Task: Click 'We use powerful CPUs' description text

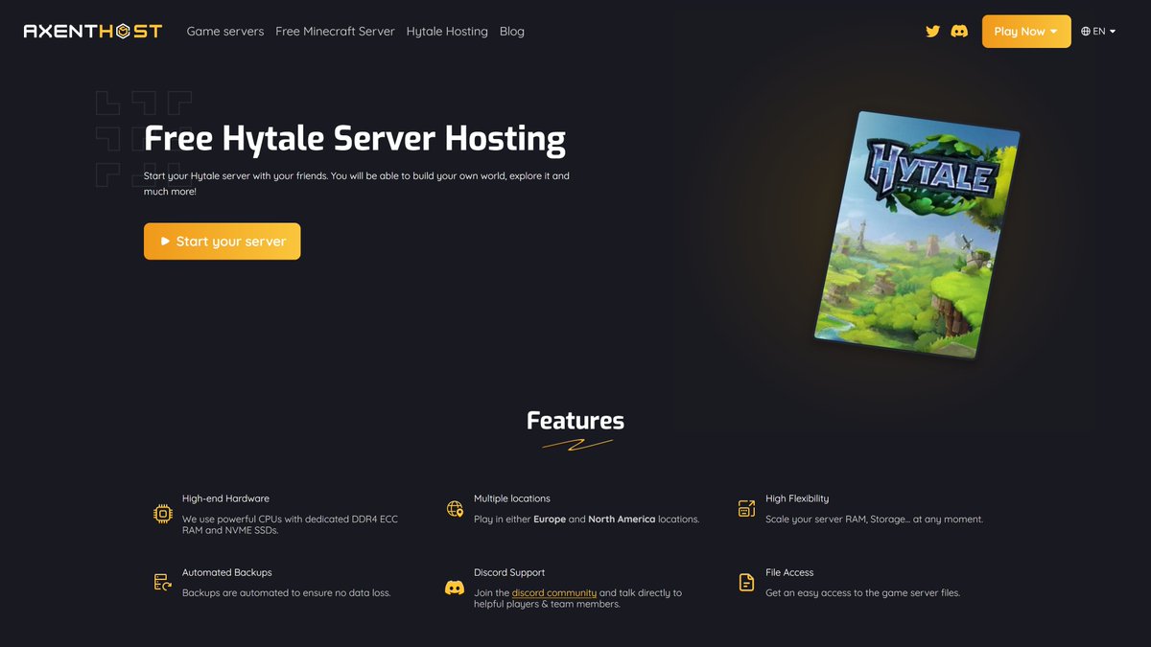Action: coord(290,524)
